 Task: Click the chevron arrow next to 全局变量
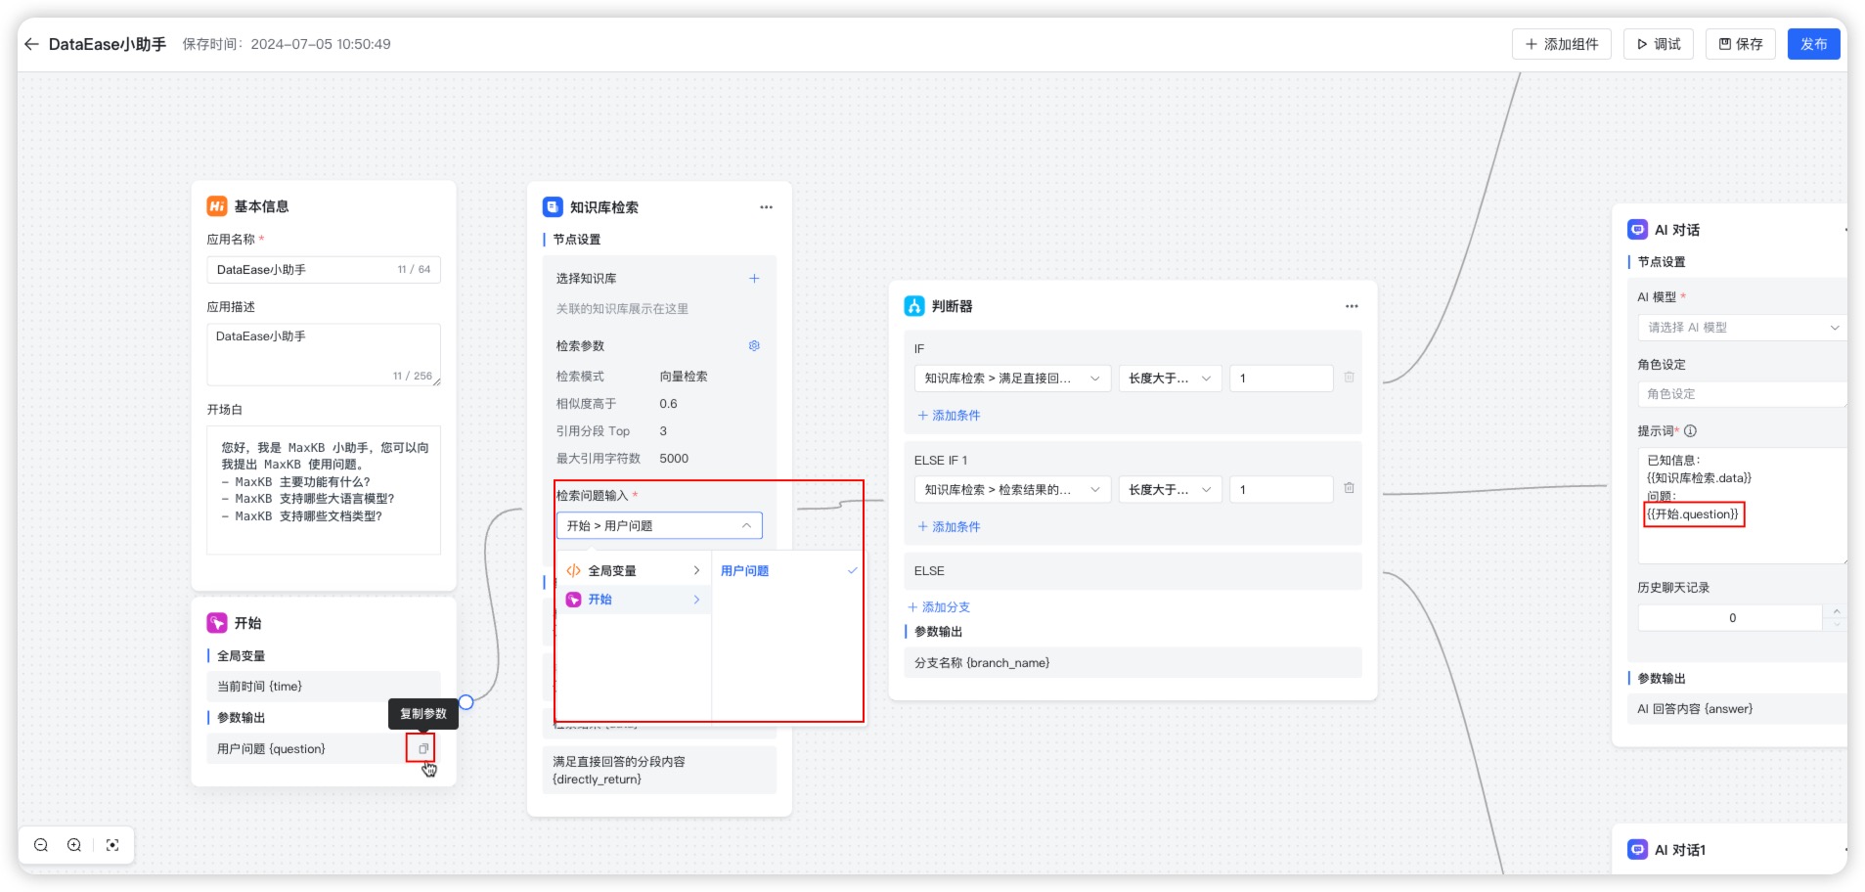696,571
